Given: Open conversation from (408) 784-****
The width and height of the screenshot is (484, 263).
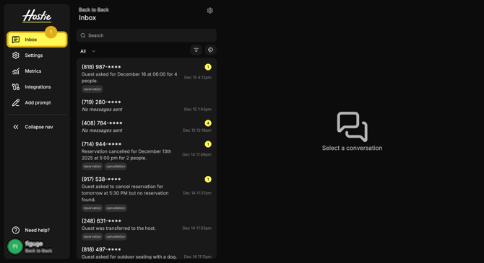Looking at the screenshot, I should (x=147, y=126).
